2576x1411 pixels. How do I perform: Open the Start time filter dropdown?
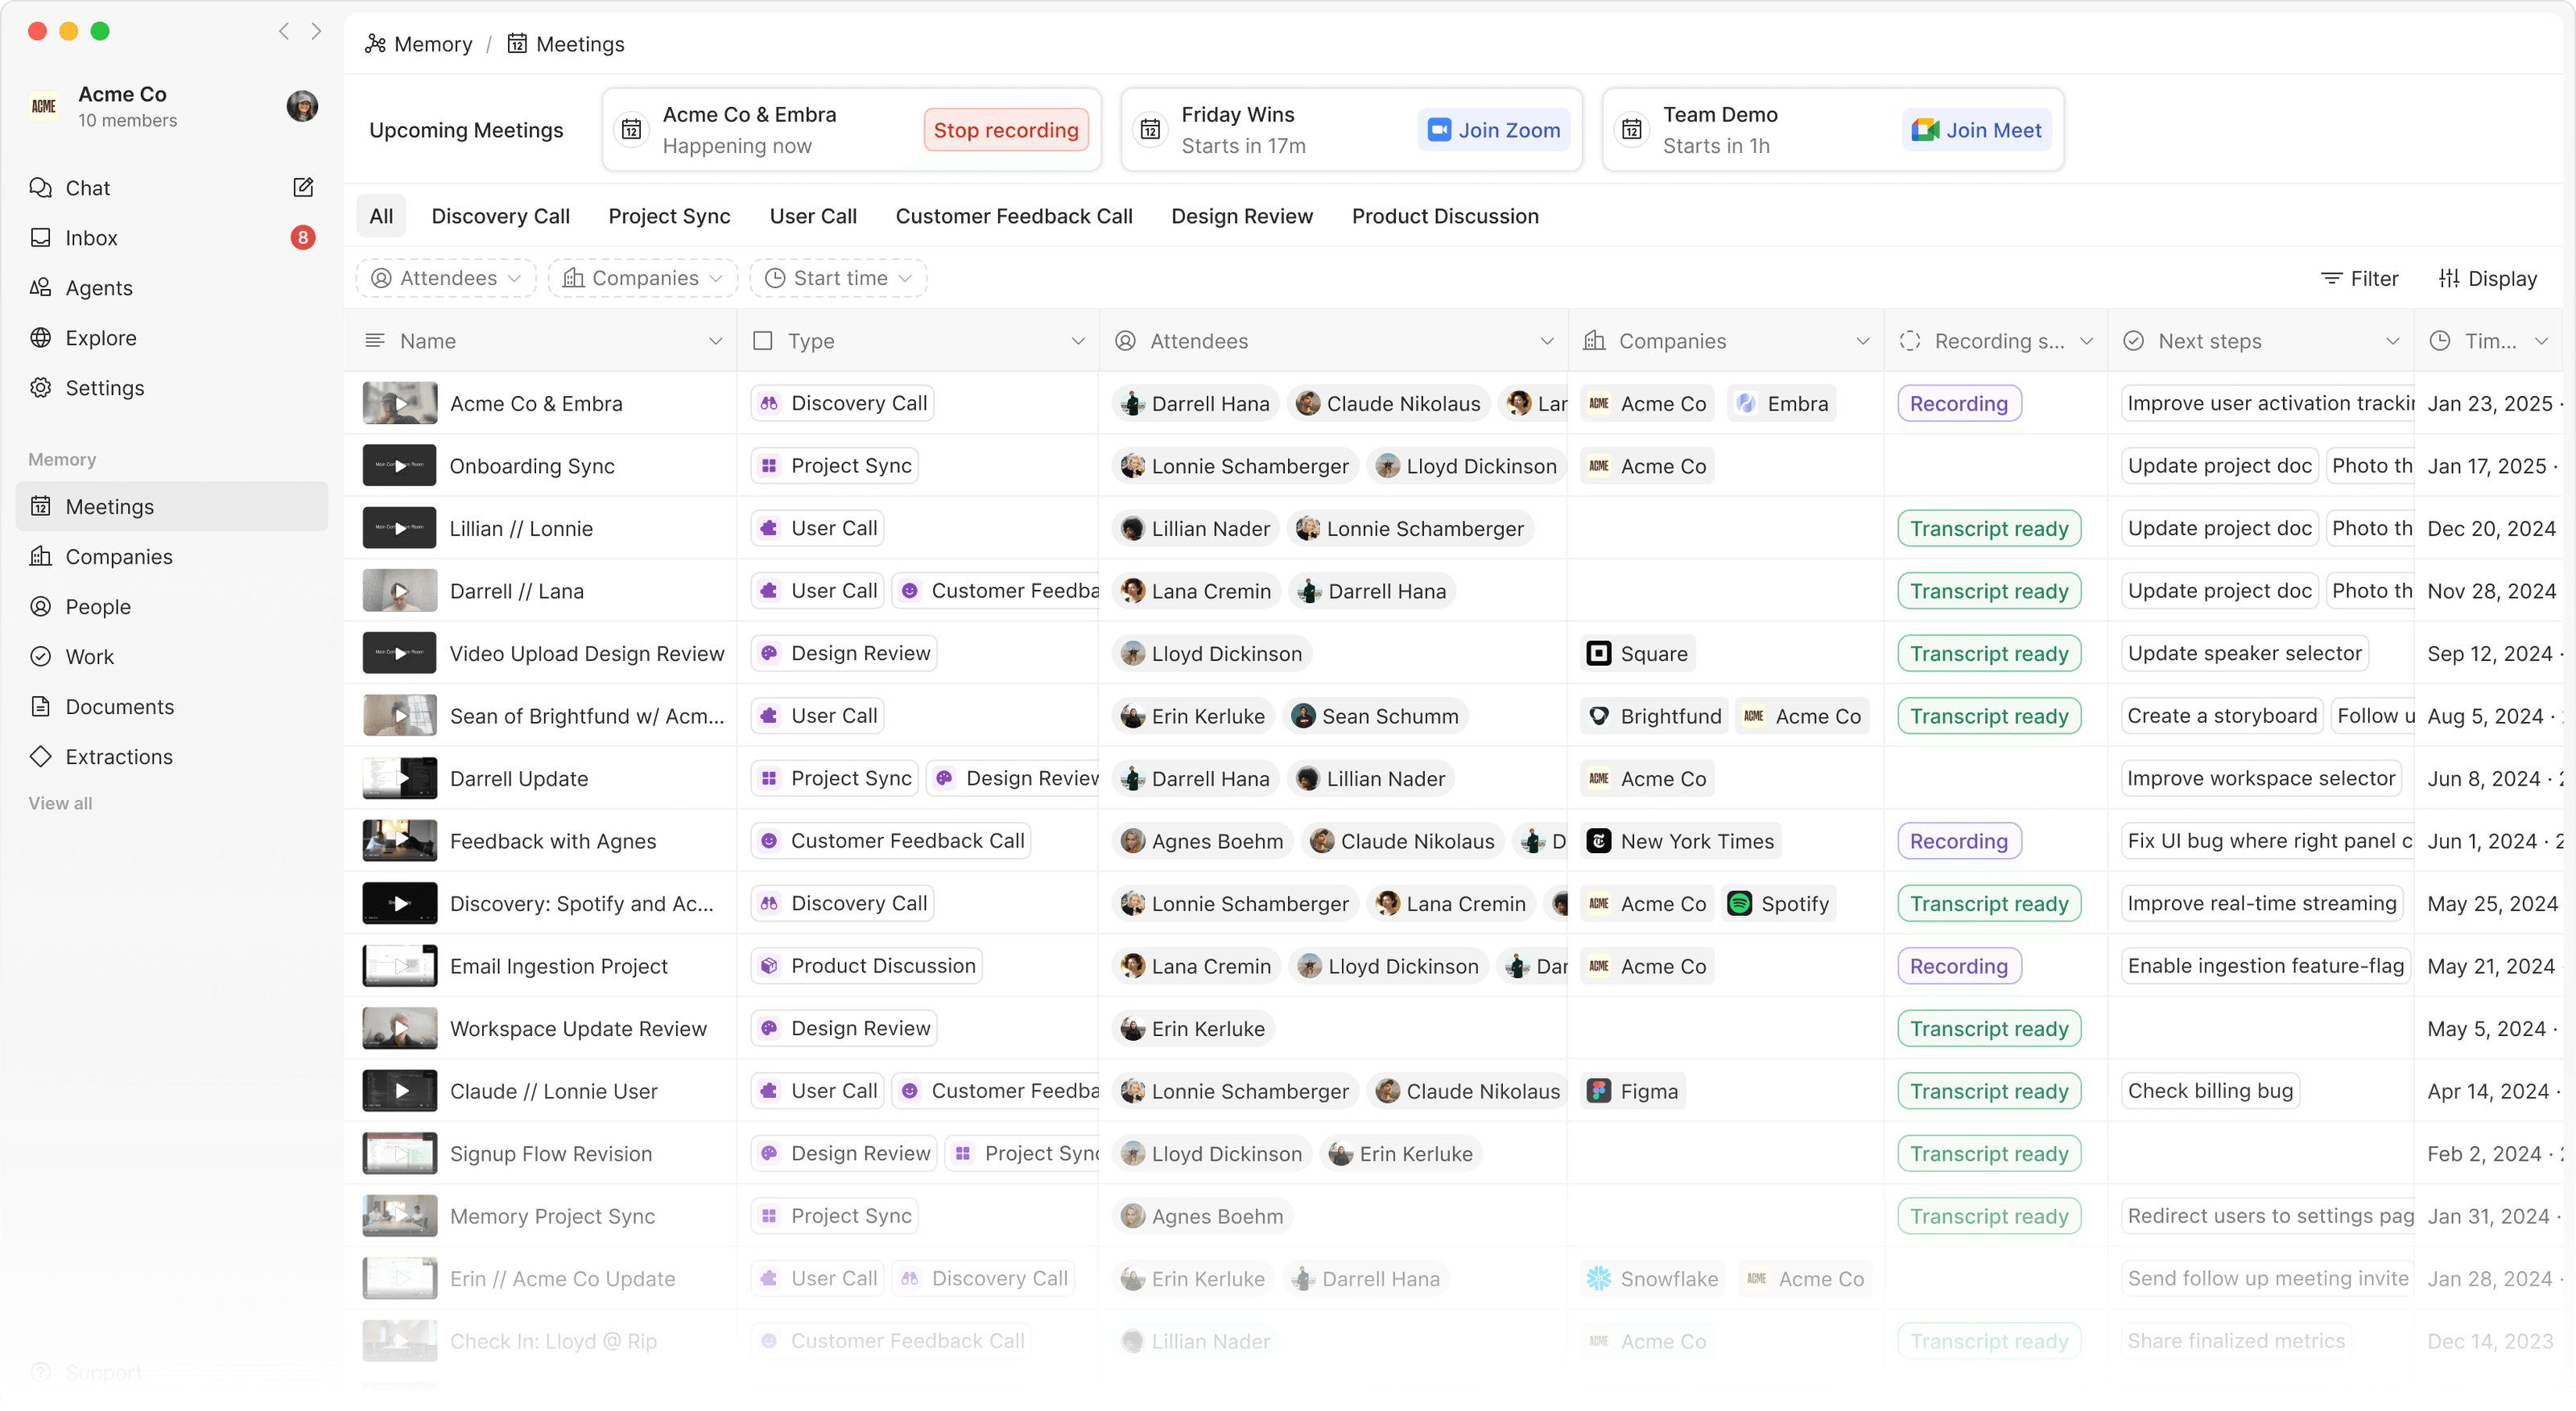click(x=838, y=278)
